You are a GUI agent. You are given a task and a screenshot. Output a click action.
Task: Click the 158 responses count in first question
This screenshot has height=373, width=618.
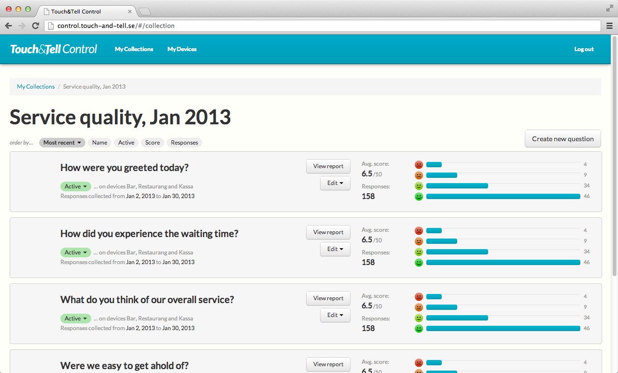tap(368, 196)
